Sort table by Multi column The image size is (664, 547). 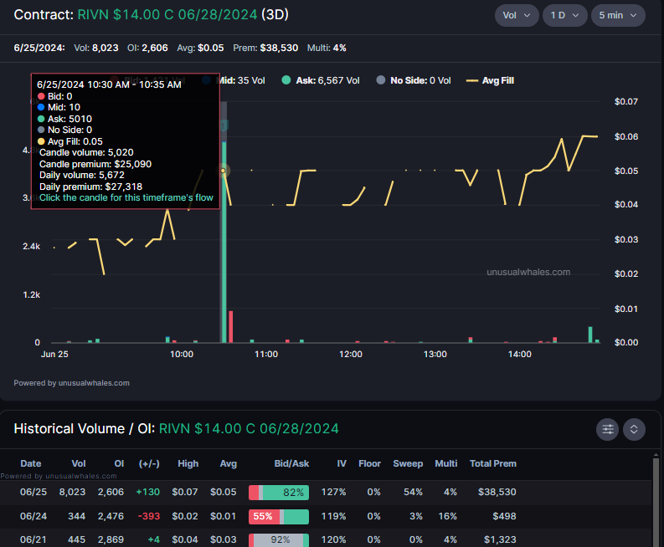point(446,463)
